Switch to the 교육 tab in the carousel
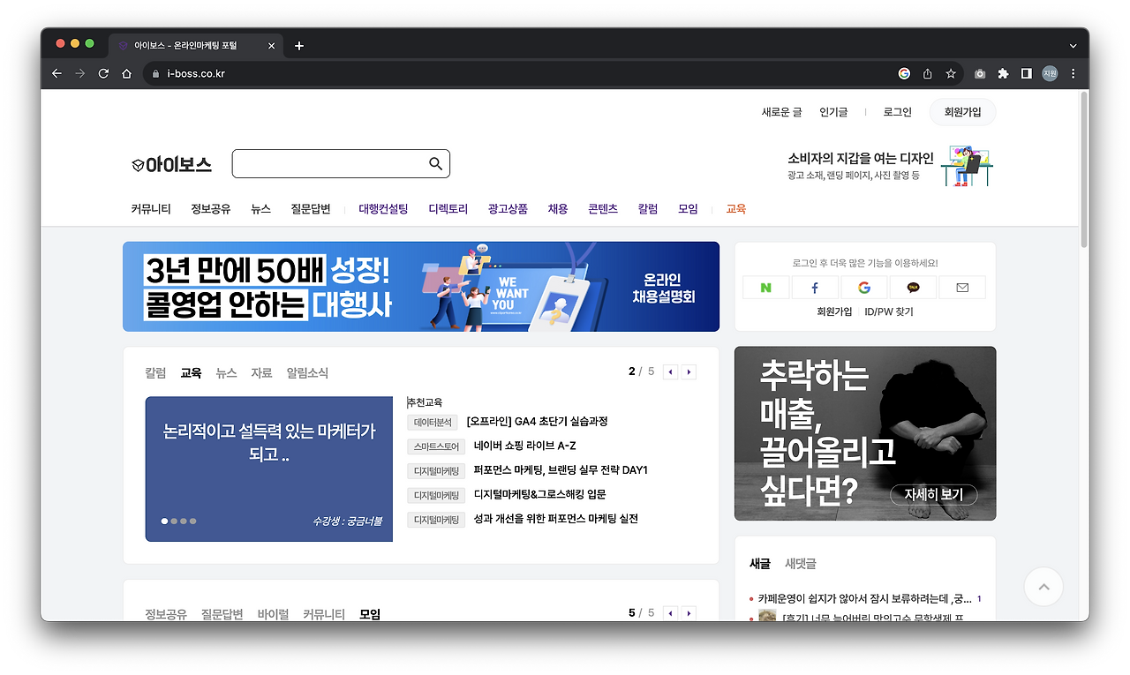Screen dimensions: 1130x675 coord(190,372)
